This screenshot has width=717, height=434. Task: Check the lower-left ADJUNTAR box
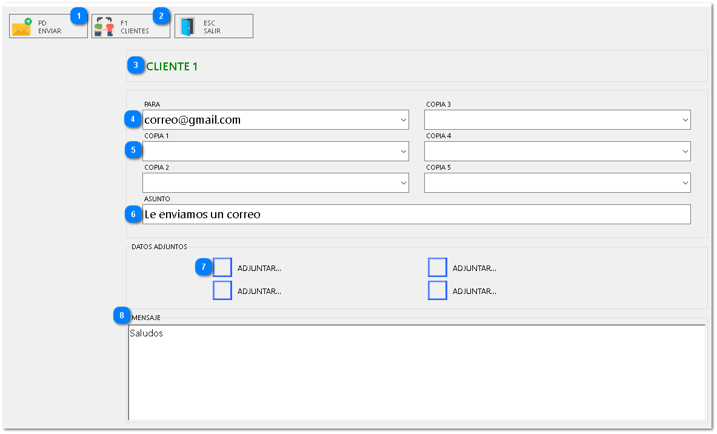222,290
